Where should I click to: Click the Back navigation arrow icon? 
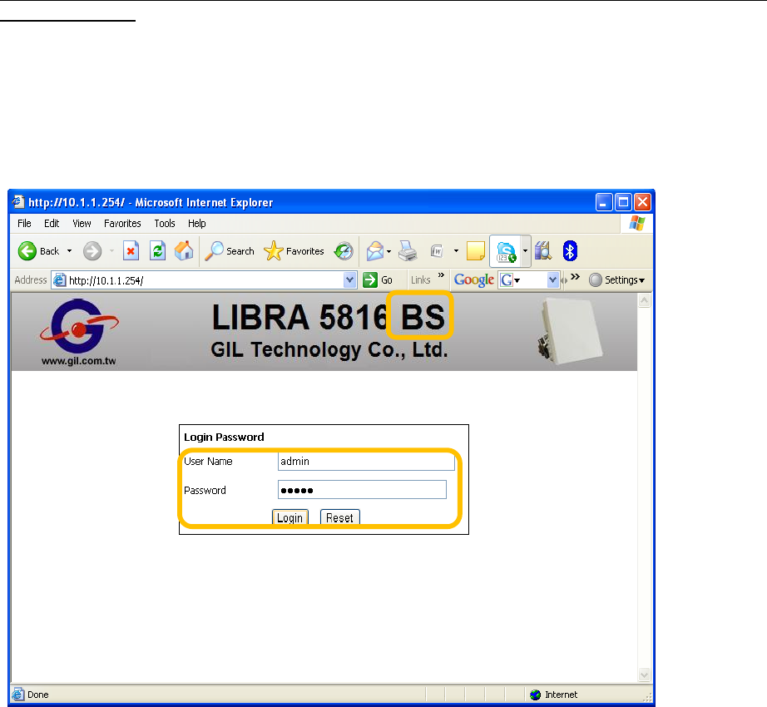click(x=27, y=251)
